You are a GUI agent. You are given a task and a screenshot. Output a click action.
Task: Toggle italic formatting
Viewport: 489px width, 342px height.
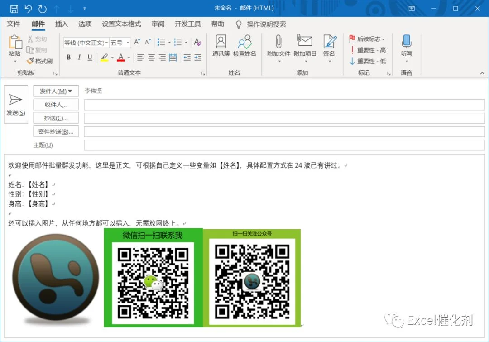click(x=79, y=58)
